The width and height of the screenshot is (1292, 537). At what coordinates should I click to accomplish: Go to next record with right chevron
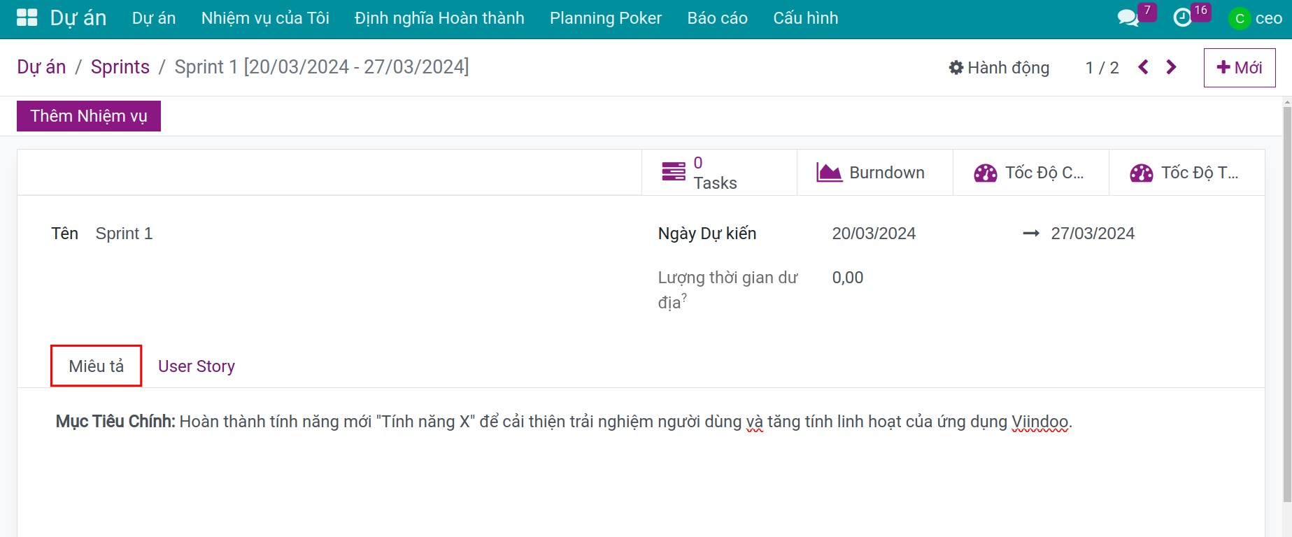[1172, 67]
